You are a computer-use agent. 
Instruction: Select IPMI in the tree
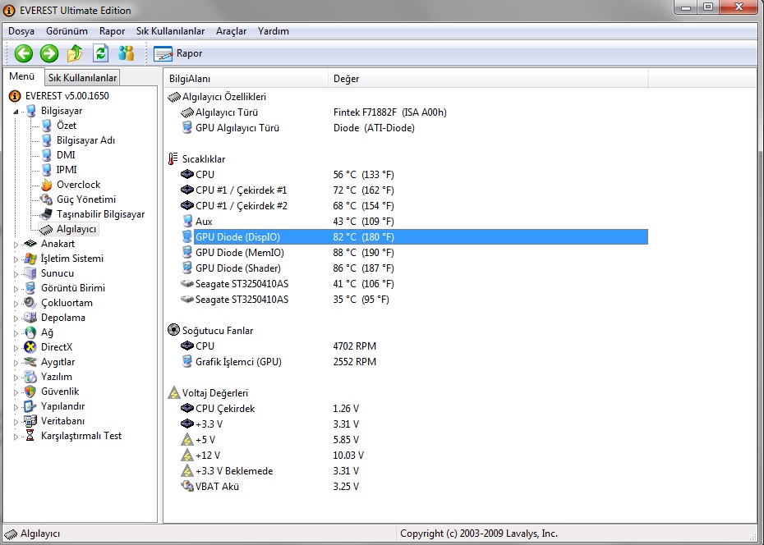[67, 170]
